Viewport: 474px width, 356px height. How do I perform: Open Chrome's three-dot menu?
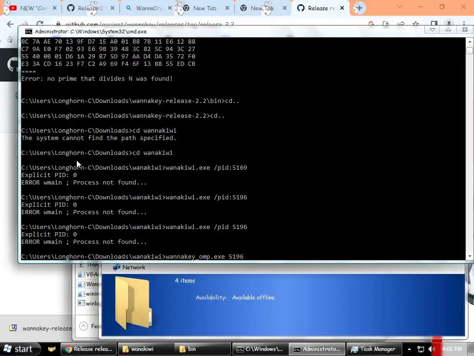(464, 23)
